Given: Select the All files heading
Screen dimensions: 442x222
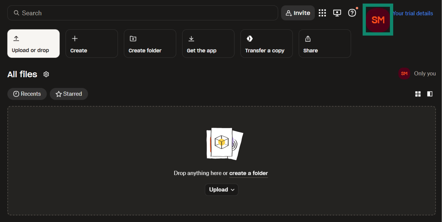Looking at the screenshot, I should (22, 74).
